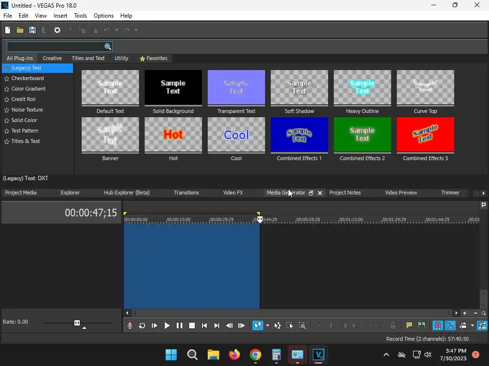Open the Tools menu
The width and height of the screenshot is (489, 366).
coord(80,16)
